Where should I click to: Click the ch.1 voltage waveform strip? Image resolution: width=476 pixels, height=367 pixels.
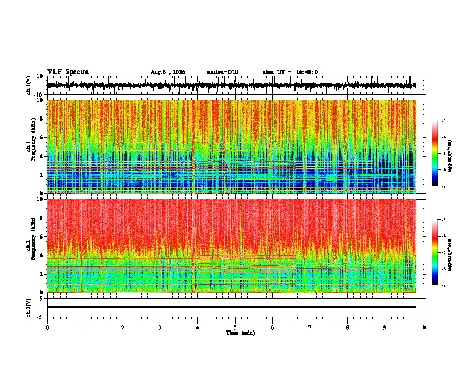coord(236,85)
